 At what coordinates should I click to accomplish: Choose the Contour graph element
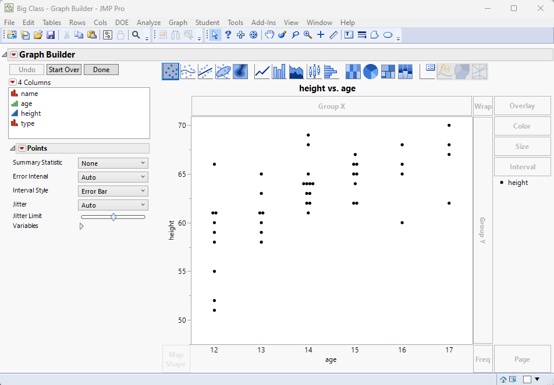[x=240, y=72]
